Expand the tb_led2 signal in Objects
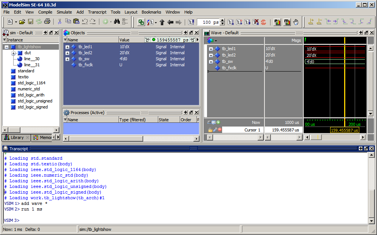 point(67,53)
